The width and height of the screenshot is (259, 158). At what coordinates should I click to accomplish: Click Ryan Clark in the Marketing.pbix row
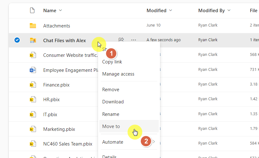208,129
